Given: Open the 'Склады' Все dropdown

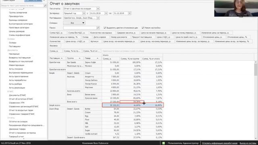Looking at the screenshot, I should click(x=74, y=23).
